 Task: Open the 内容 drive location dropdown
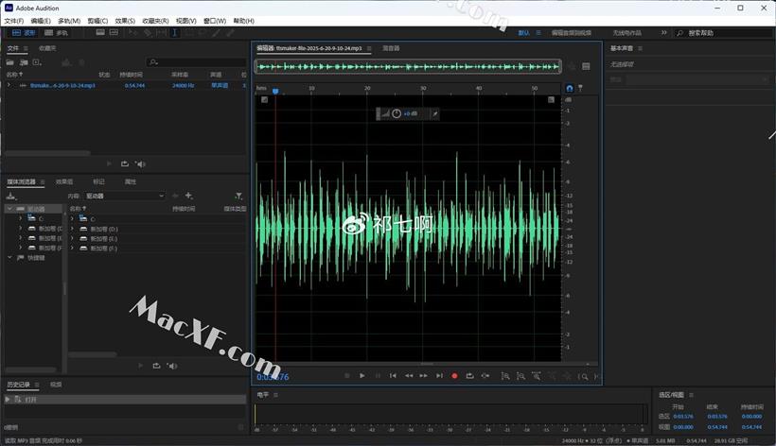point(125,196)
